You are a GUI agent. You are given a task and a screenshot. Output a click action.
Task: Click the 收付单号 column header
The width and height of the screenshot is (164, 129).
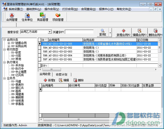click(x=82, y=86)
